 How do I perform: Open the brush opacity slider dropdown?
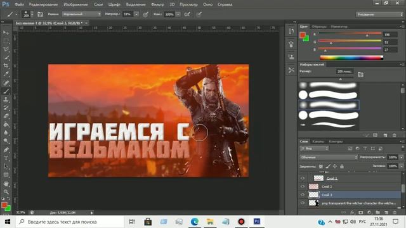[136, 14]
